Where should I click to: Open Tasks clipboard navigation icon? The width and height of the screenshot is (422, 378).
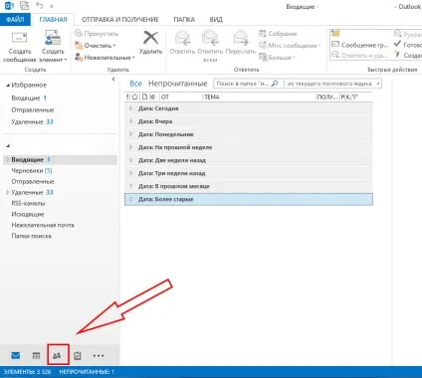coord(78,355)
